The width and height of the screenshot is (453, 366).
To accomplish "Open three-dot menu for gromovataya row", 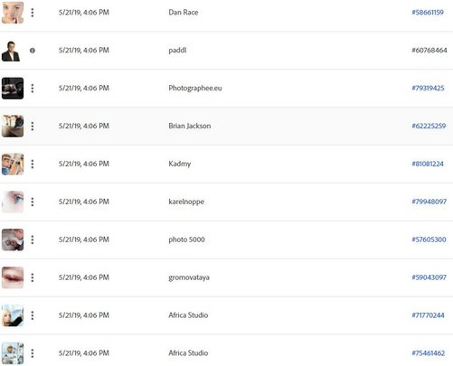I will tap(33, 277).
